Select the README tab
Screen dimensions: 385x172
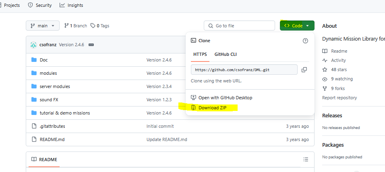coord(44,160)
